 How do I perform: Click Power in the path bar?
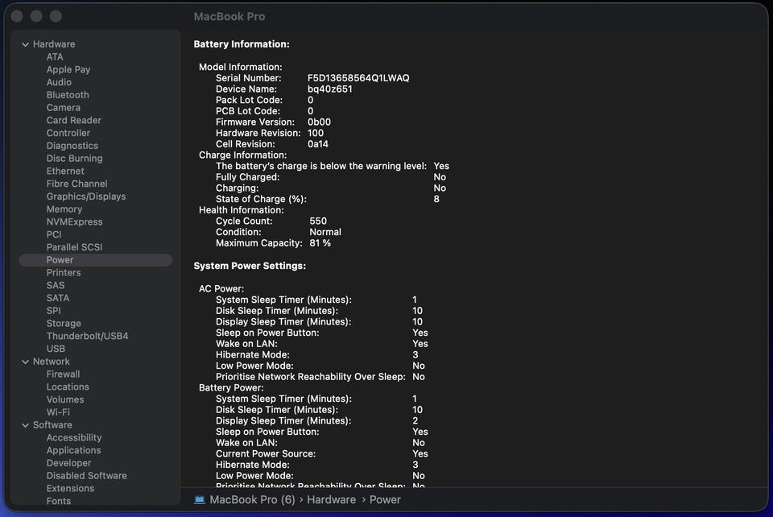(385, 500)
